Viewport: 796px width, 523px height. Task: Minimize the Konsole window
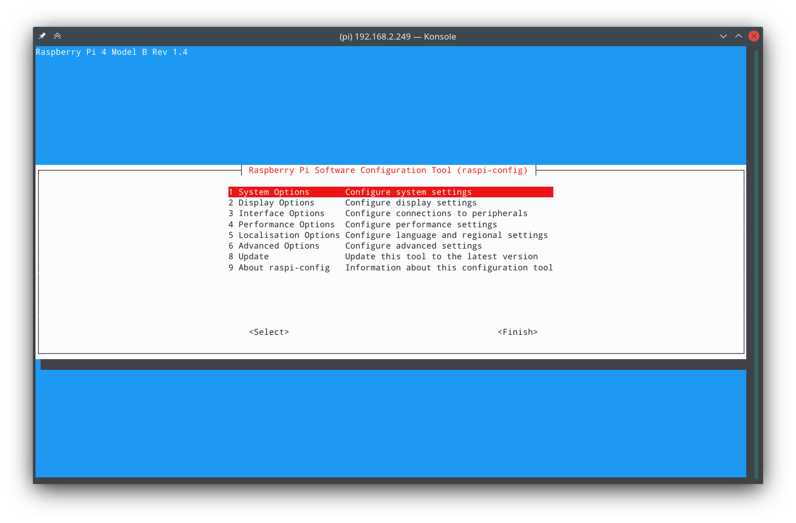click(723, 36)
